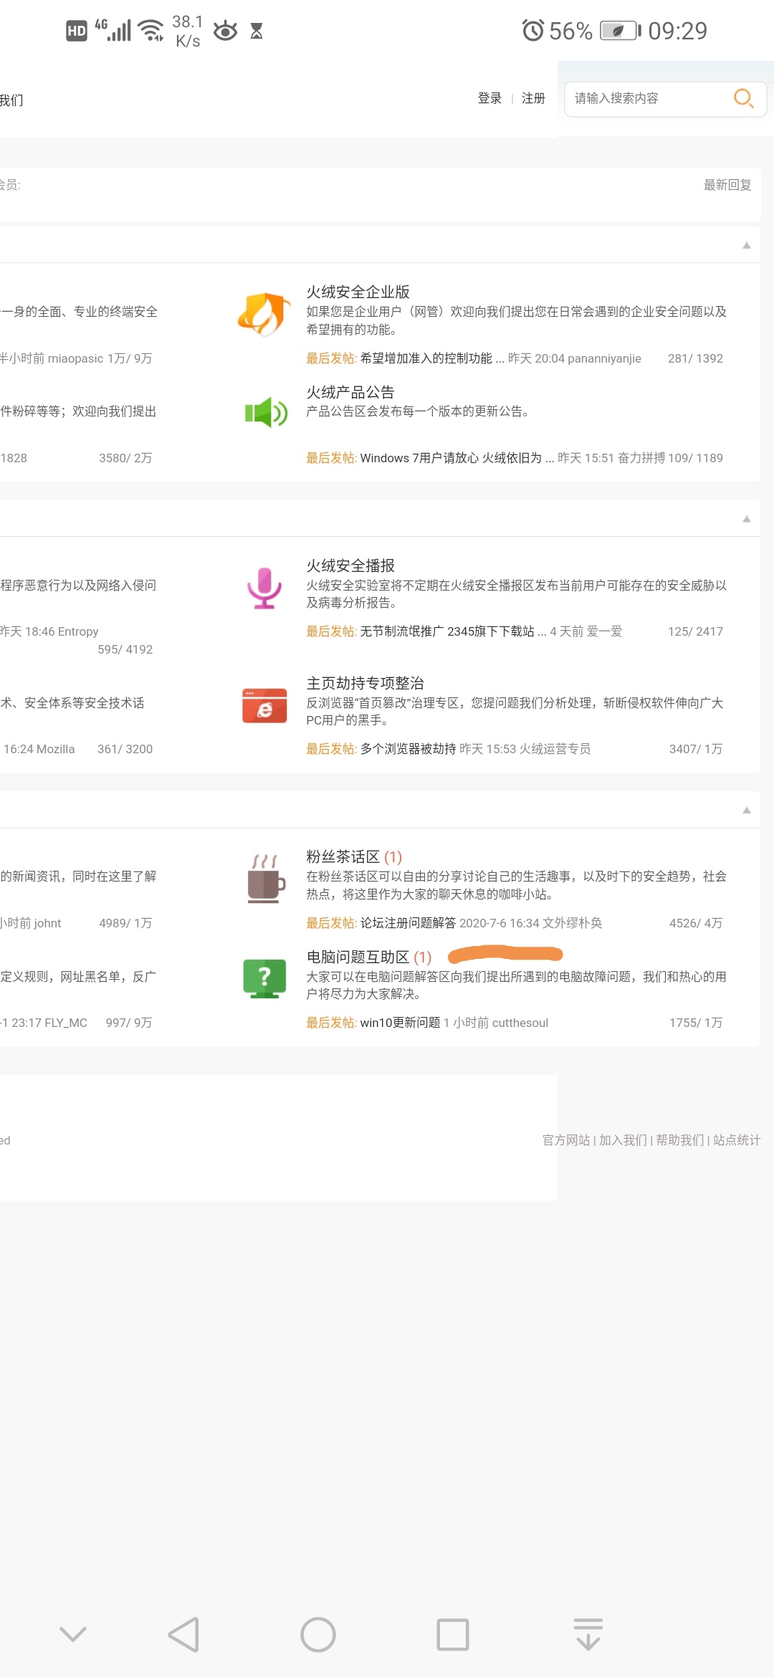
Task: Collapse the security broadcast section arrow
Action: 746,519
